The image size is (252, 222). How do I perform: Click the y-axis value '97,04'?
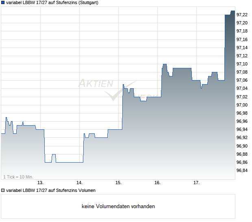(x=242, y=89)
